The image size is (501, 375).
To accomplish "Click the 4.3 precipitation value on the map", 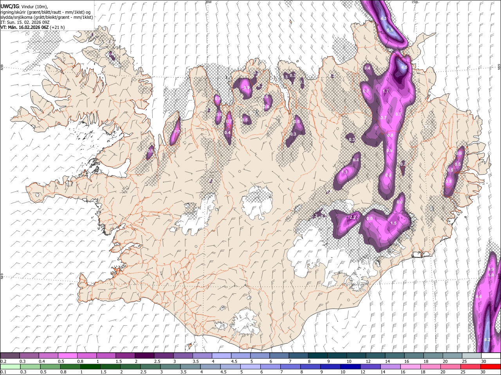I will point(384,18).
